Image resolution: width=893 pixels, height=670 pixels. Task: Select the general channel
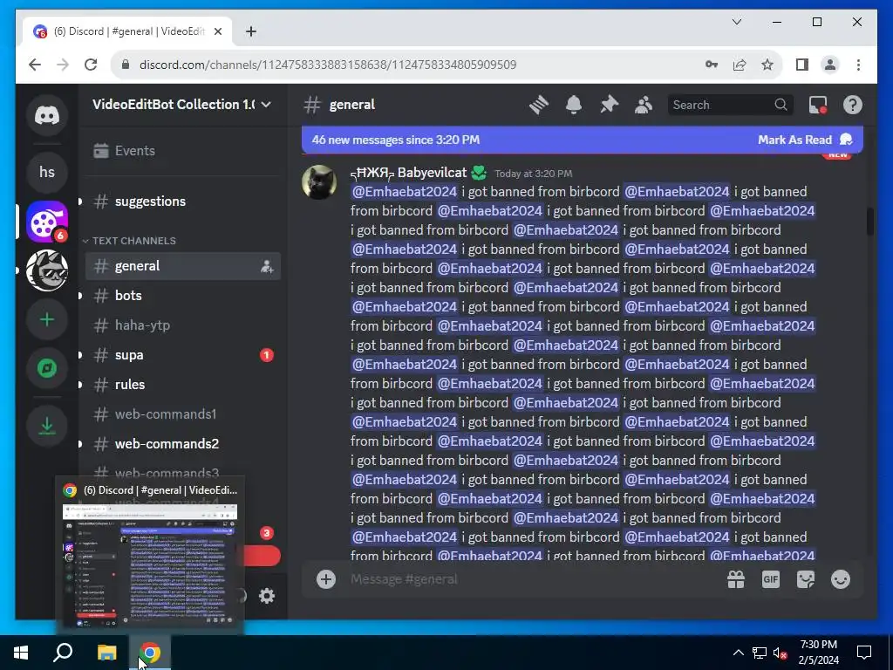click(x=182, y=266)
